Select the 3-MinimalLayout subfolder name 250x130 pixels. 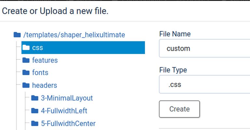(x=67, y=98)
